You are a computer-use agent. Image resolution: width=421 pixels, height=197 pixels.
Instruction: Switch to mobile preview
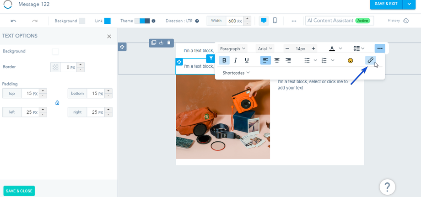(275, 21)
